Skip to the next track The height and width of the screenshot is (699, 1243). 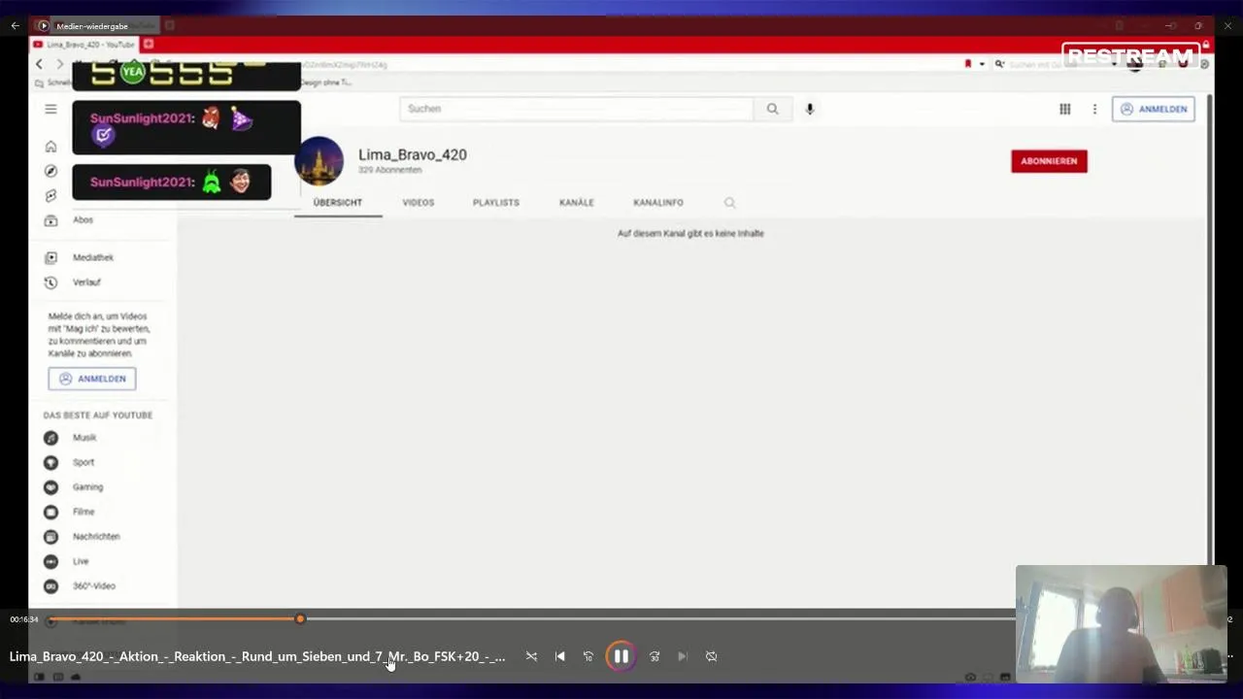pyautogui.click(x=682, y=656)
